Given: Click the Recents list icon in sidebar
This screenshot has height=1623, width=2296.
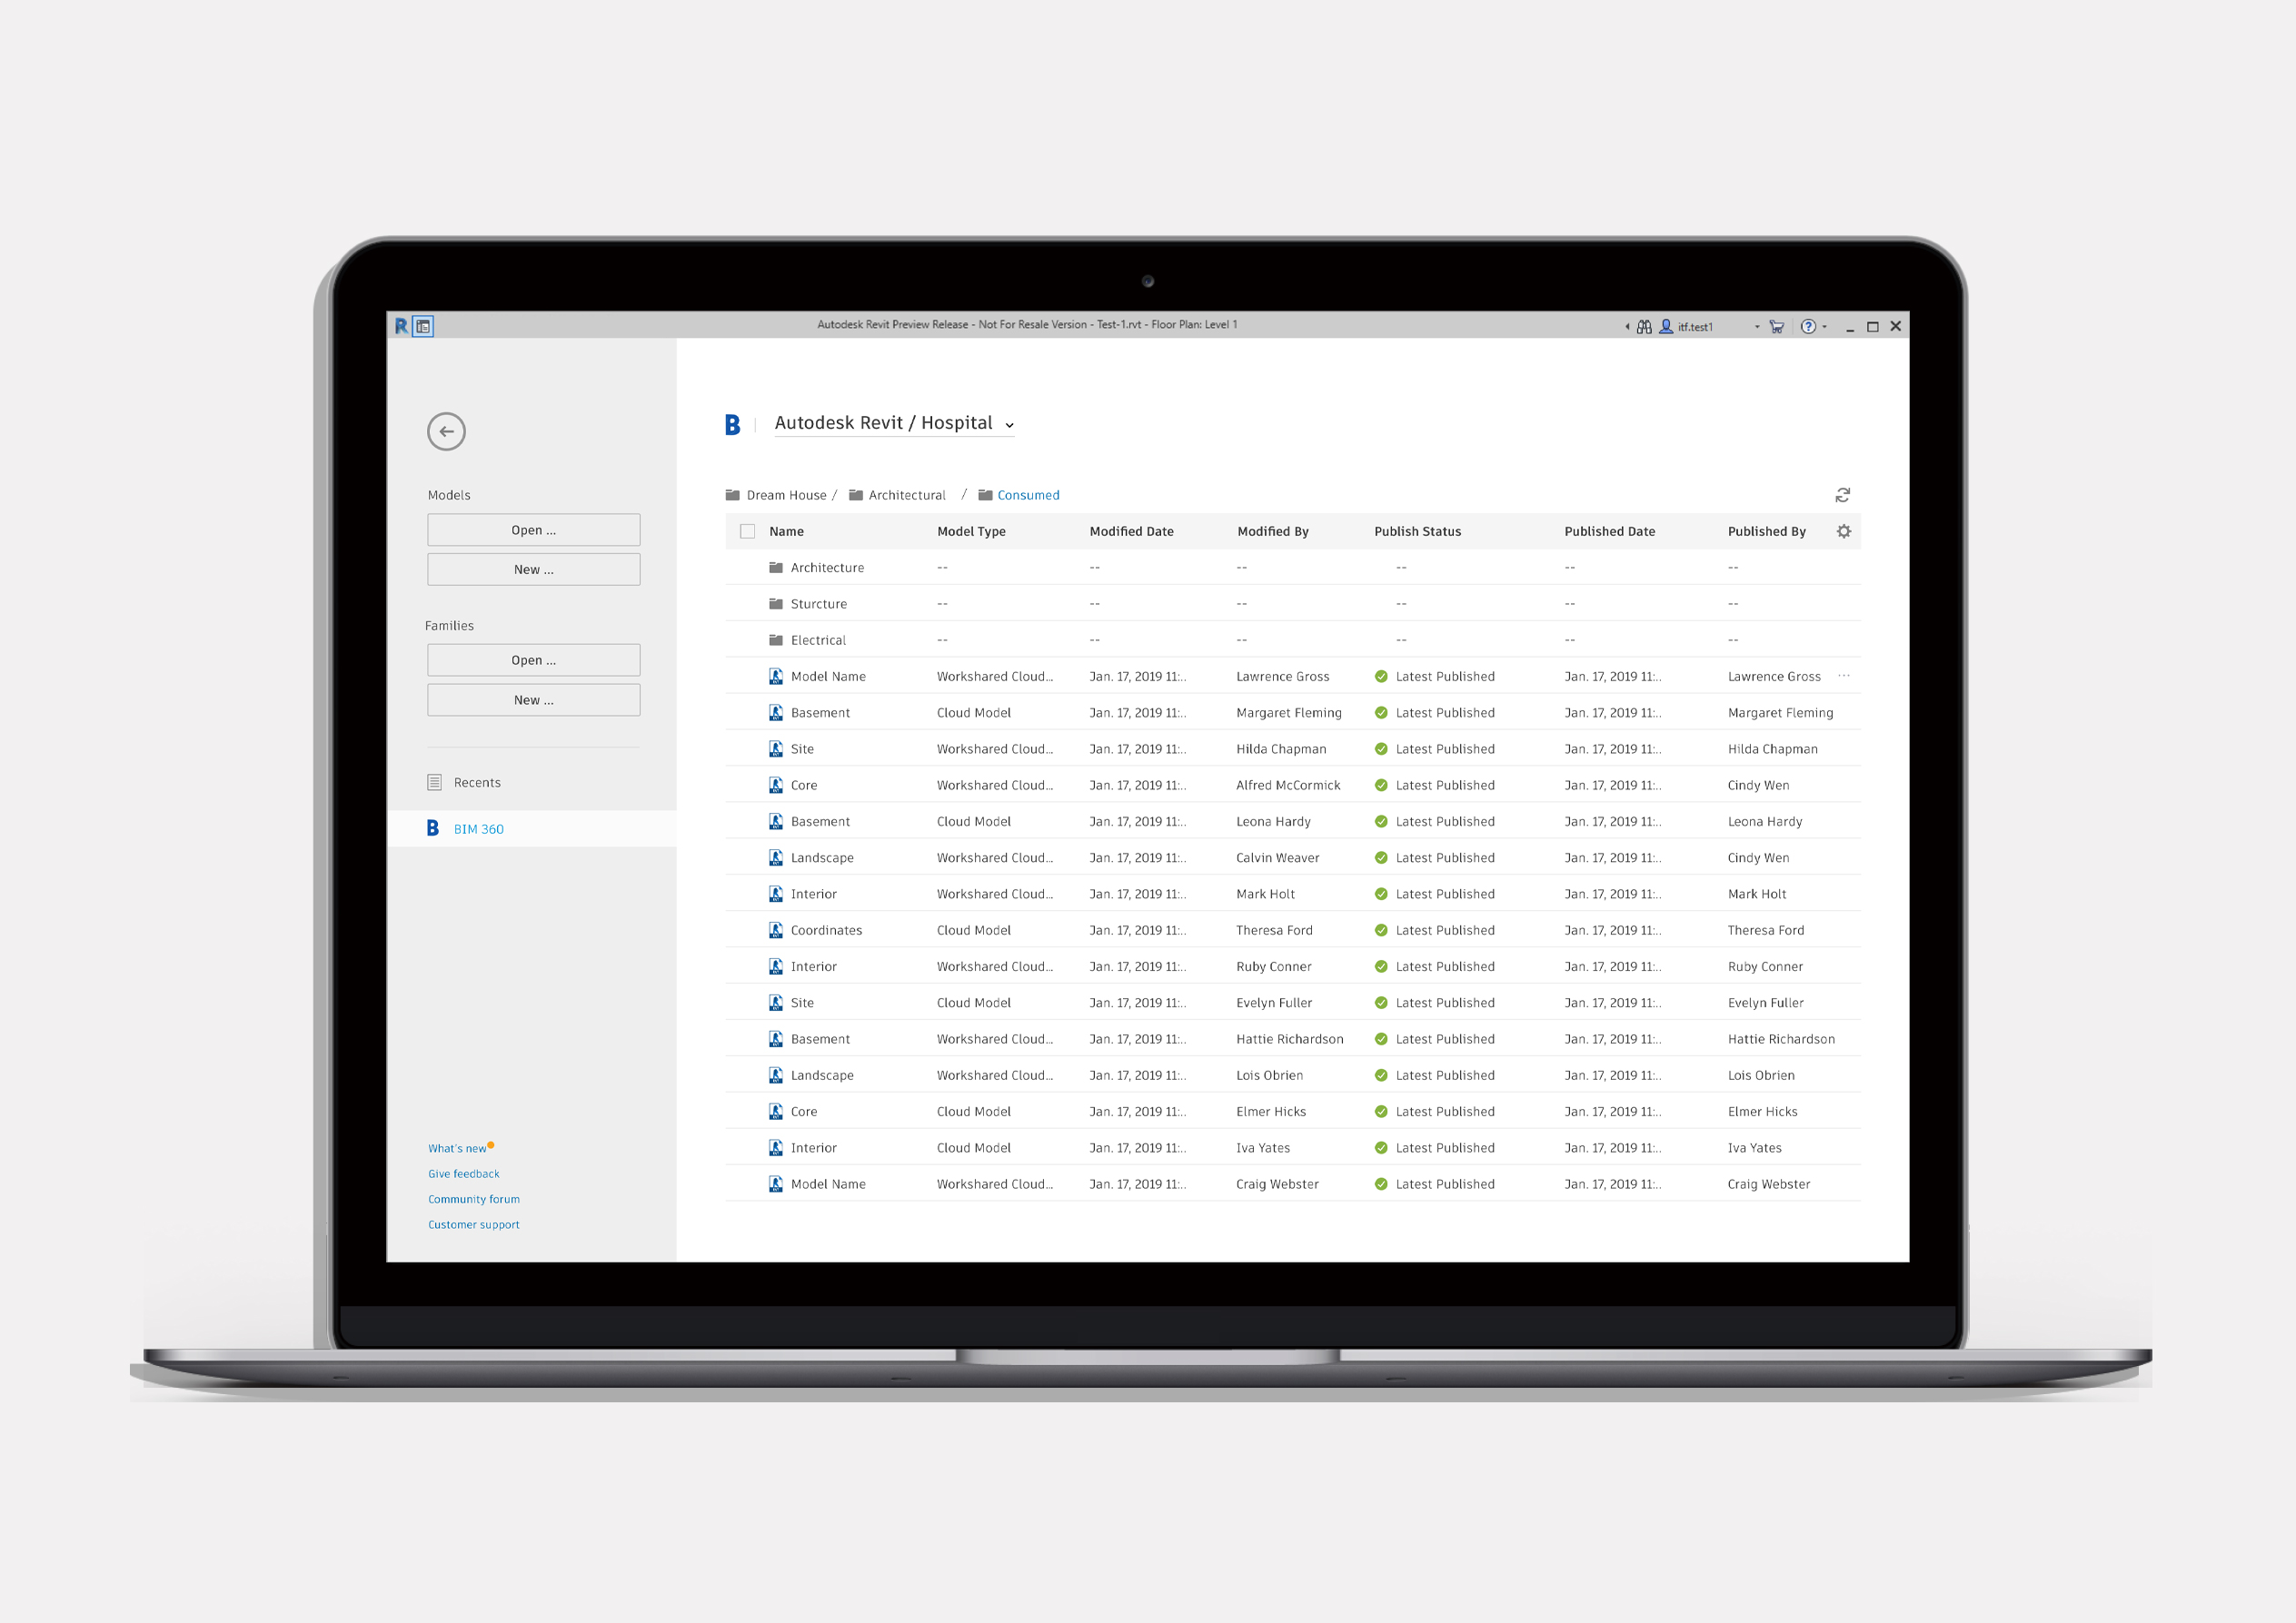Looking at the screenshot, I should 434,783.
